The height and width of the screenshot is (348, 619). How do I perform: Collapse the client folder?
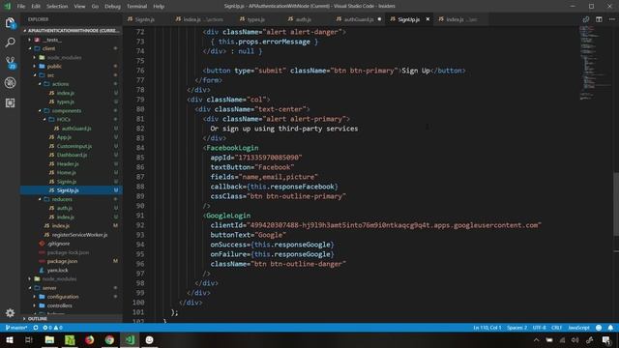point(30,48)
